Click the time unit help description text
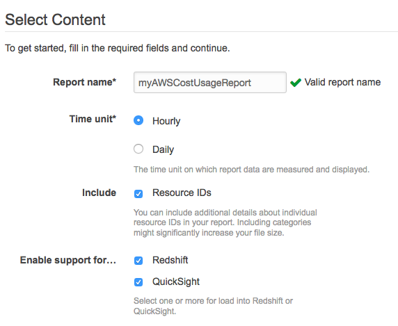The height and width of the screenshot is (326, 398). point(251,170)
